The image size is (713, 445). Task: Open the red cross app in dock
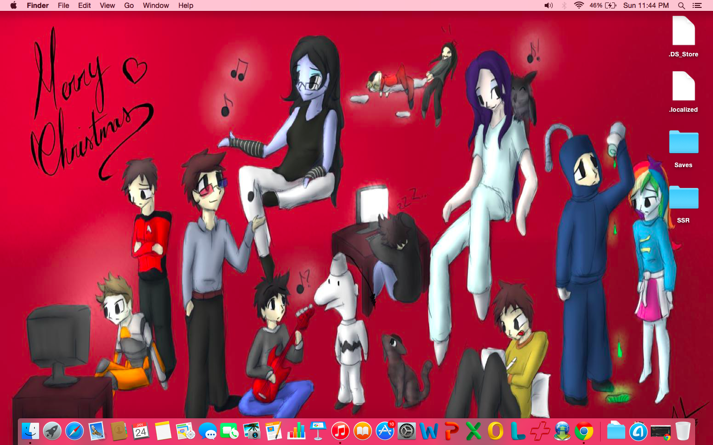[540, 431]
